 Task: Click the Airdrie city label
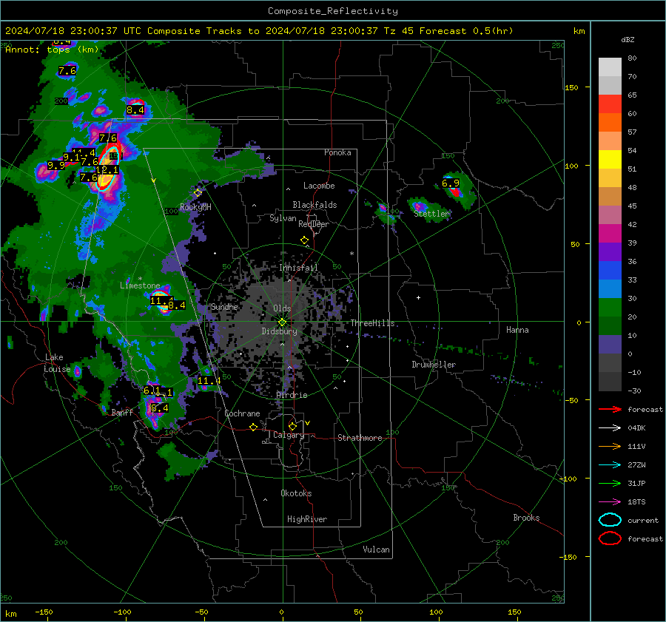point(292,395)
